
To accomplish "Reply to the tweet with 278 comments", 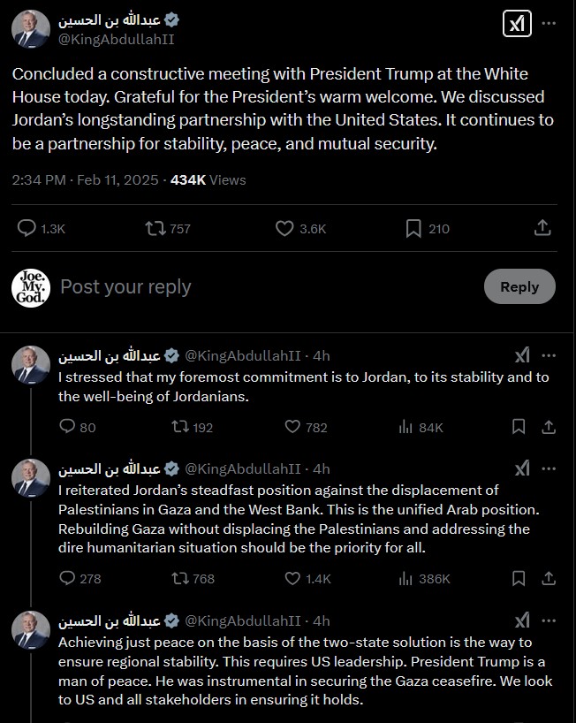I will pyautogui.click(x=80, y=578).
